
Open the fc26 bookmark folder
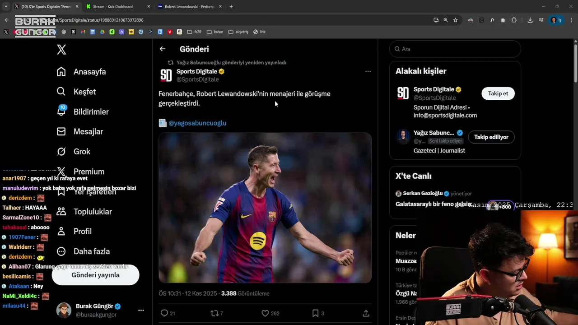[194, 32]
